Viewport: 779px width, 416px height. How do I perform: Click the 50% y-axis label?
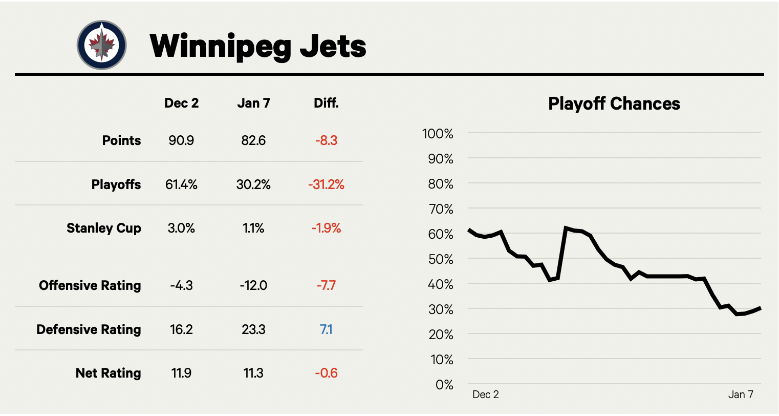440,259
